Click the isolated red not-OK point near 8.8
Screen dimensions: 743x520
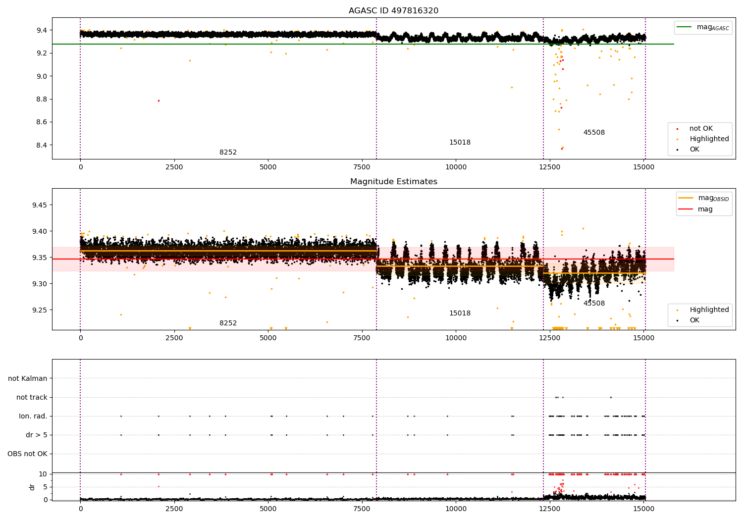[159, 101]
